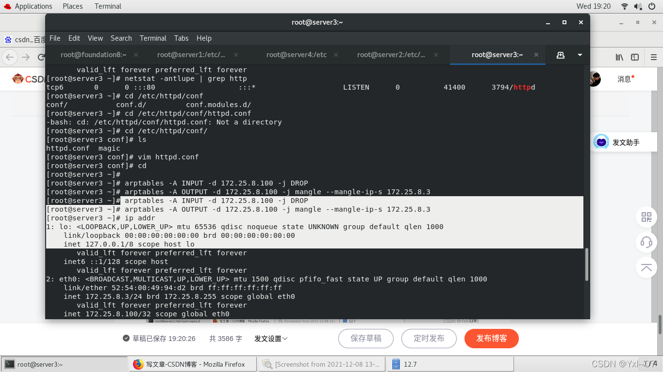Click 保存草稿 save draft button

click(366, 338)
